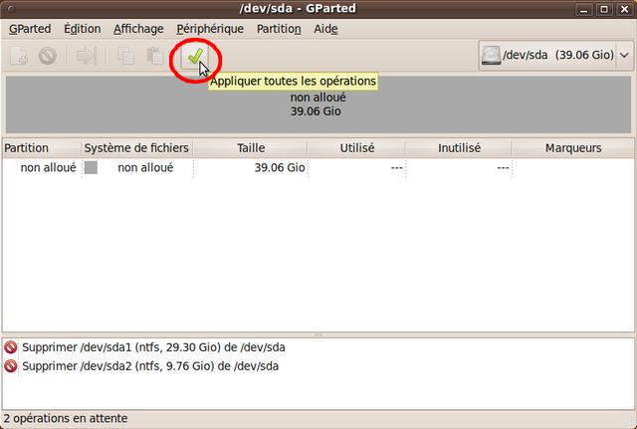637x429 pixels.
Task: Close the GParted window
Action: click(624, 9)
